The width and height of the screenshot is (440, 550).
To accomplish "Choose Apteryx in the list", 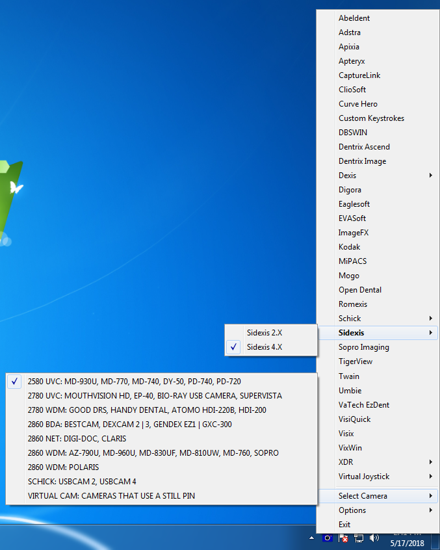I will 378,61.
